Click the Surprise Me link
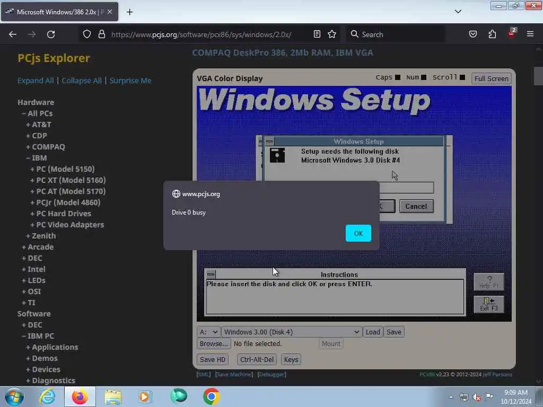Image resolution: width=543 pixels, height=407 pixels. [130, 81]
